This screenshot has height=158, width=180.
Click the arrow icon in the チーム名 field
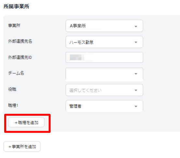(x=136, y=74)
